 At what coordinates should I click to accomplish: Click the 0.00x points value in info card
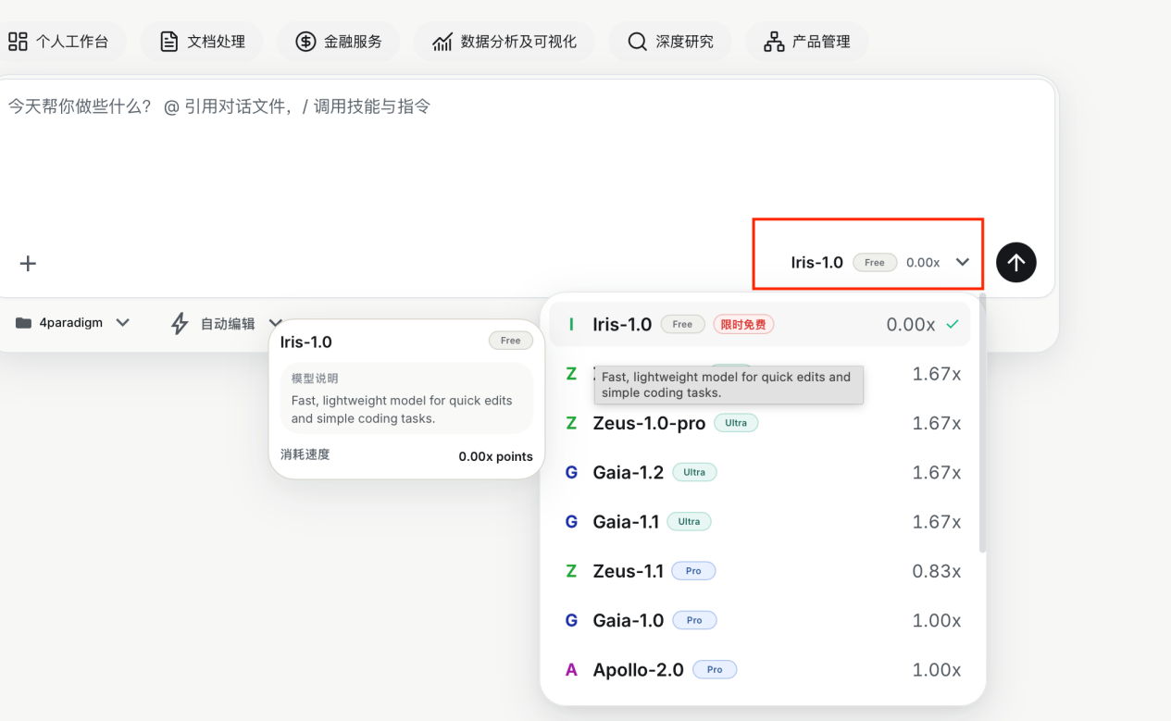(495, 456)
